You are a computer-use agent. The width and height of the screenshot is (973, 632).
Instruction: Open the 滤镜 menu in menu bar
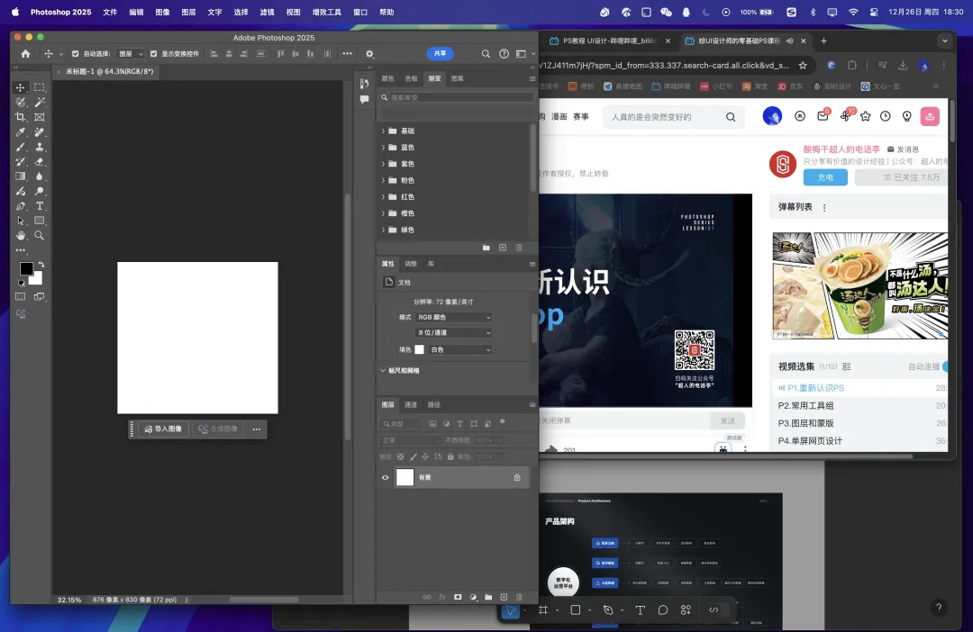pyautogui.click(x=267, y=13)
